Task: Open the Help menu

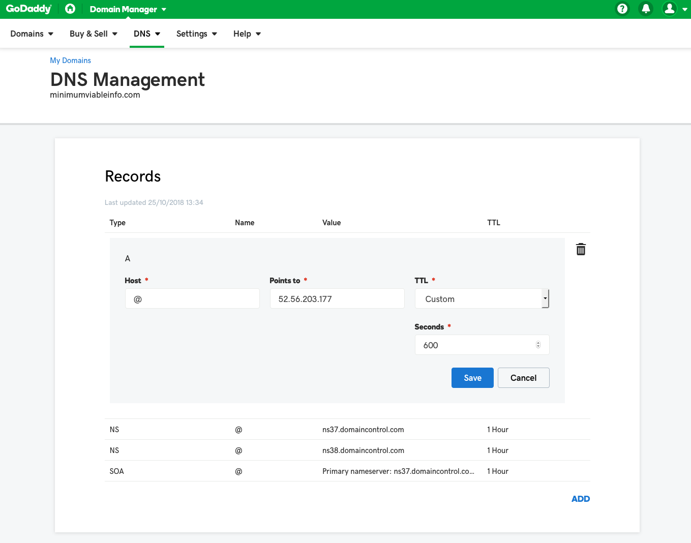Action: coord(247,34)
